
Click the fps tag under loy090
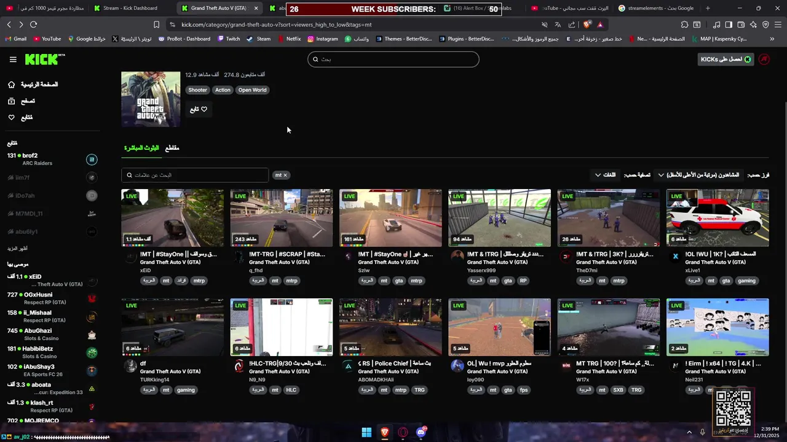coord(524,390)
